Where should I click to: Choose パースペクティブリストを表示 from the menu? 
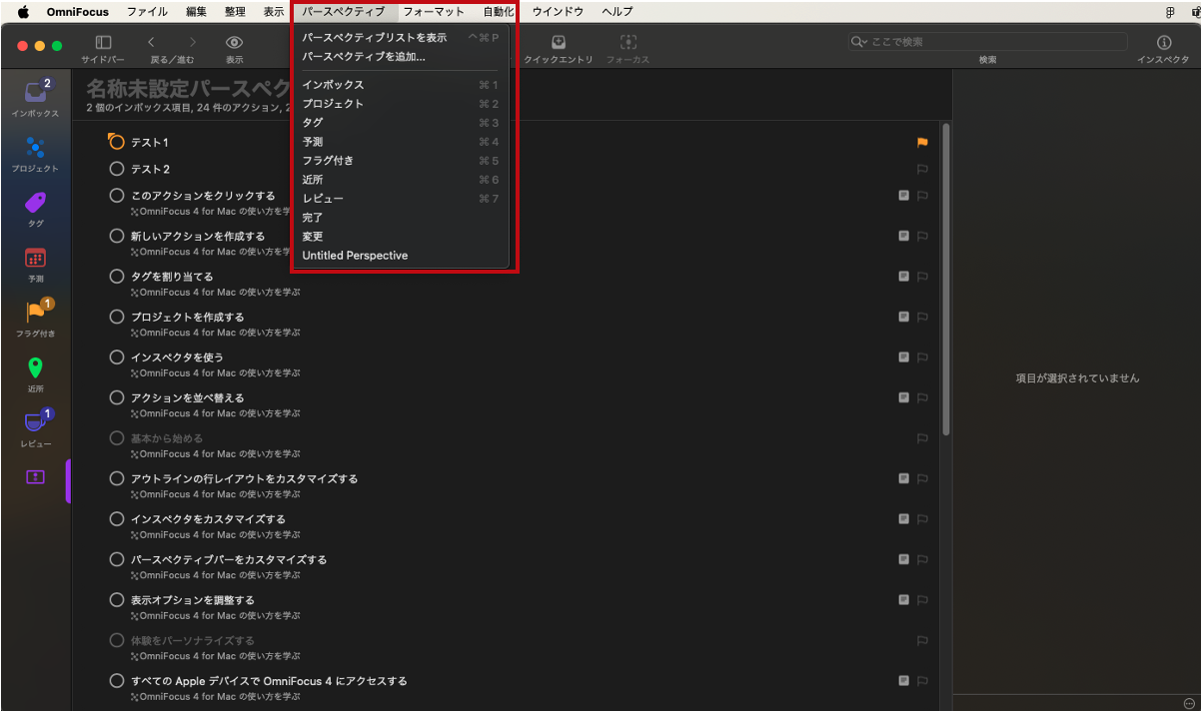pyautogui.click(x=401, y=38)
